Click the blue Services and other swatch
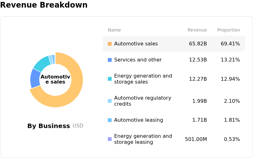The height and width of the screenshot is (158, 253). pos(110,60)
